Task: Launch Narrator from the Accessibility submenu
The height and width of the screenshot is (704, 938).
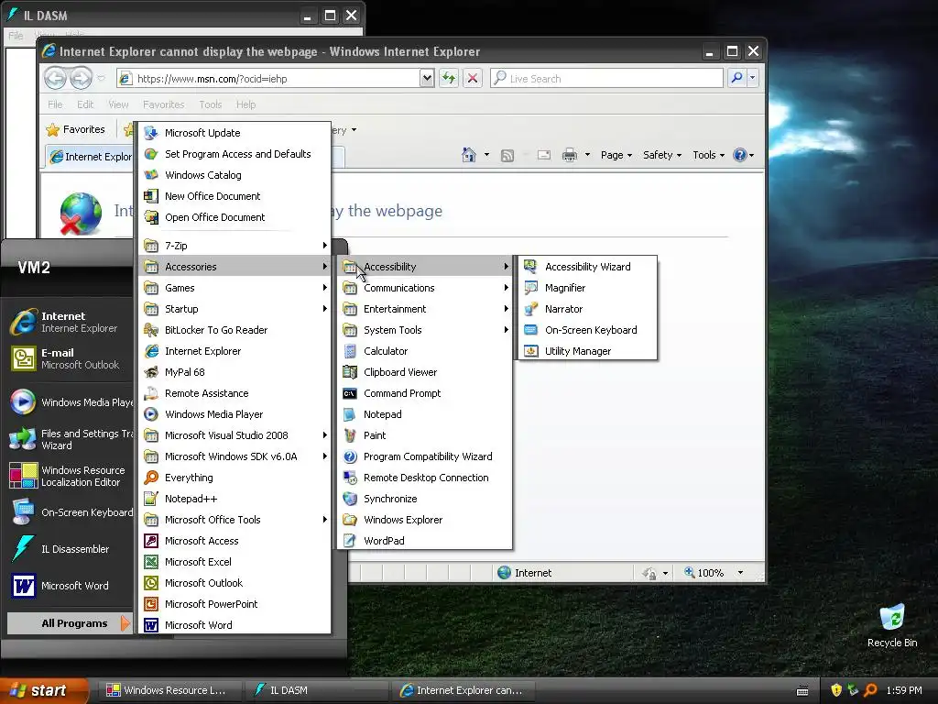Action: click(586, 309)
